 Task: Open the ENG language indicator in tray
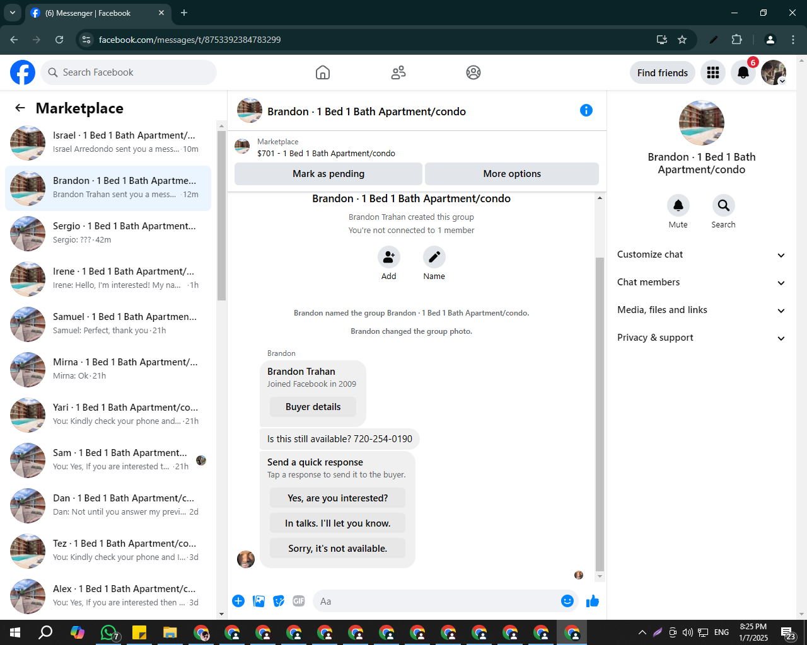click(x=722, y=632)
